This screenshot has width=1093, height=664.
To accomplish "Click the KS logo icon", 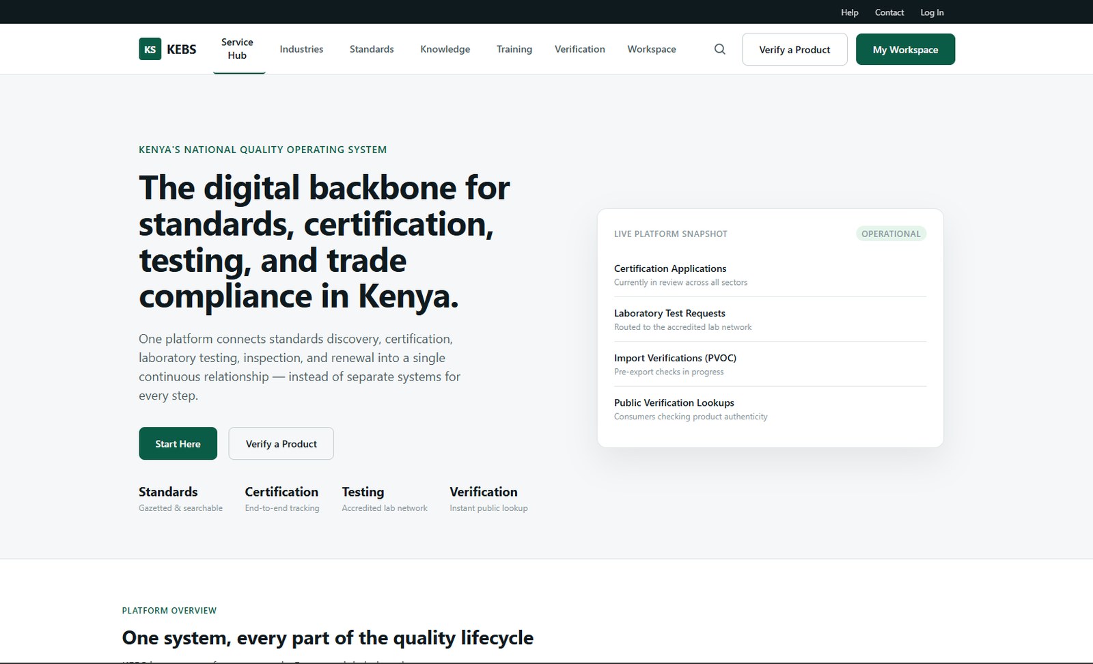I will click(150, 49).
